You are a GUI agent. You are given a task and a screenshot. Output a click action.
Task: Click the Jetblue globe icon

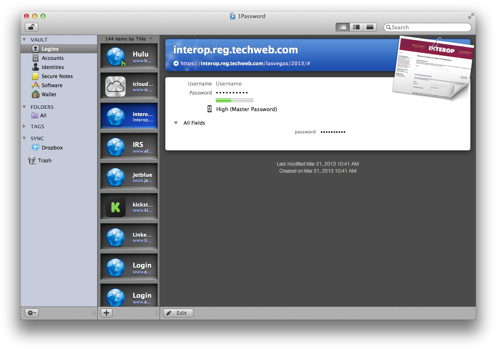pyautogui.click(x=115, y=177)
